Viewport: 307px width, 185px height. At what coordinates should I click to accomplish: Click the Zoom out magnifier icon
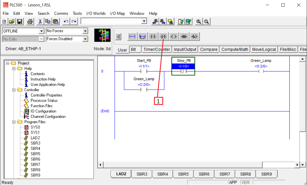pyautogui.click(x=206, y=21)
